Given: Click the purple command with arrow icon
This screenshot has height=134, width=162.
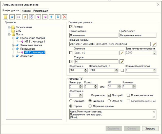Looking at the screenshot, I should coord(45,17).
